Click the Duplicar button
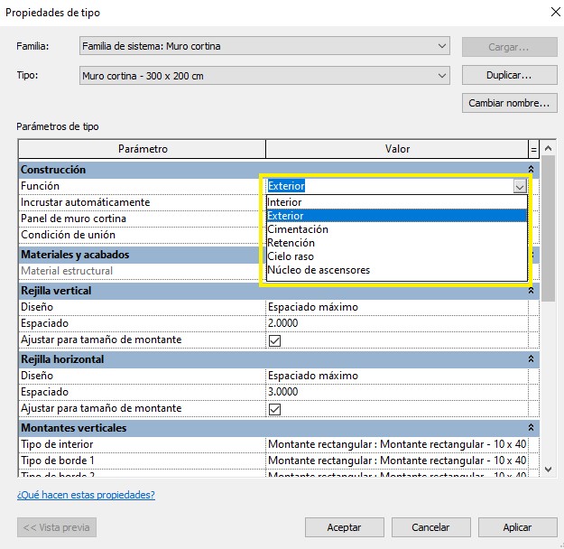Image resolution: width=564 pixels, height=549 pixels. click(x=509, y=75)
